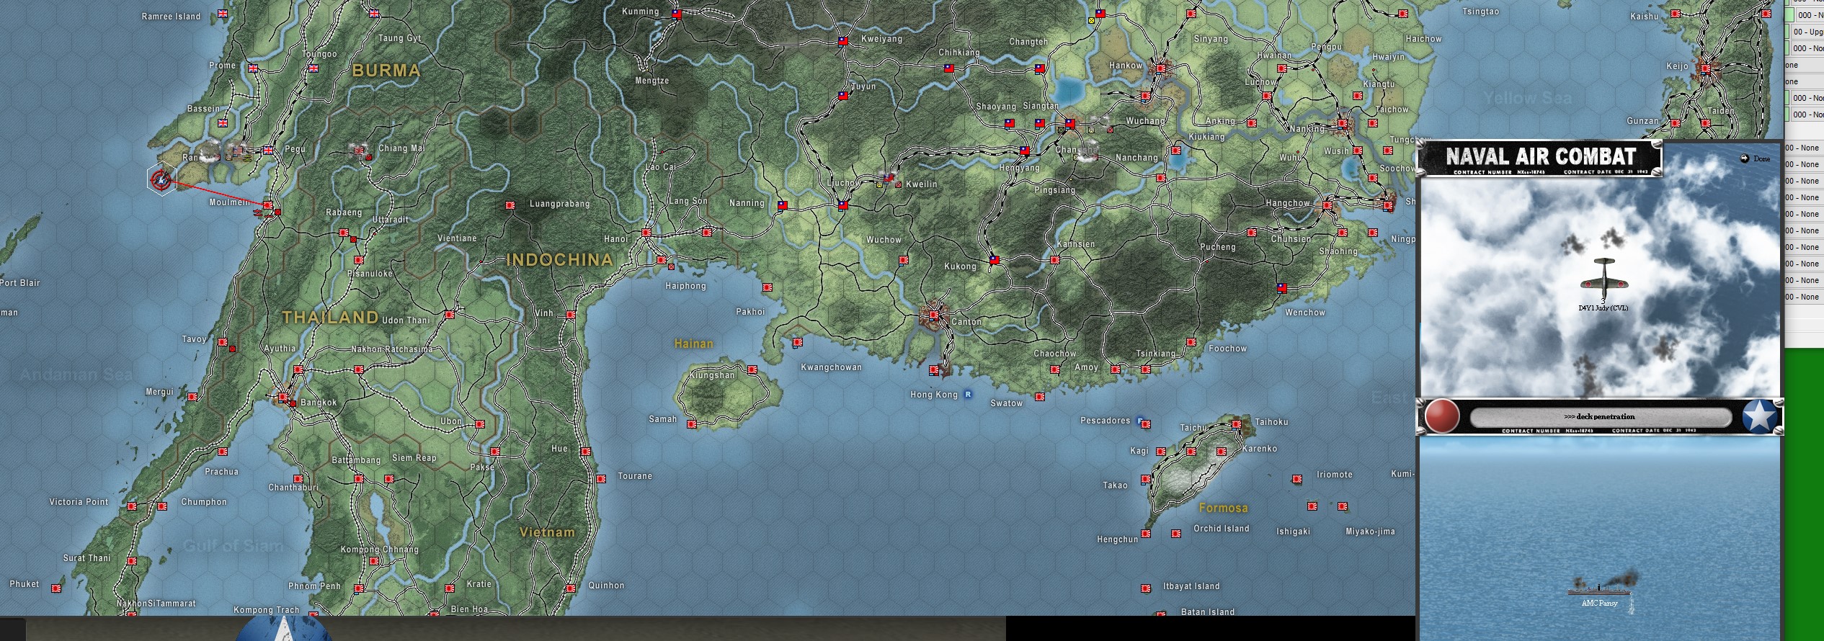Click the '00 - Upg' row in side list

click(1807, 32)
